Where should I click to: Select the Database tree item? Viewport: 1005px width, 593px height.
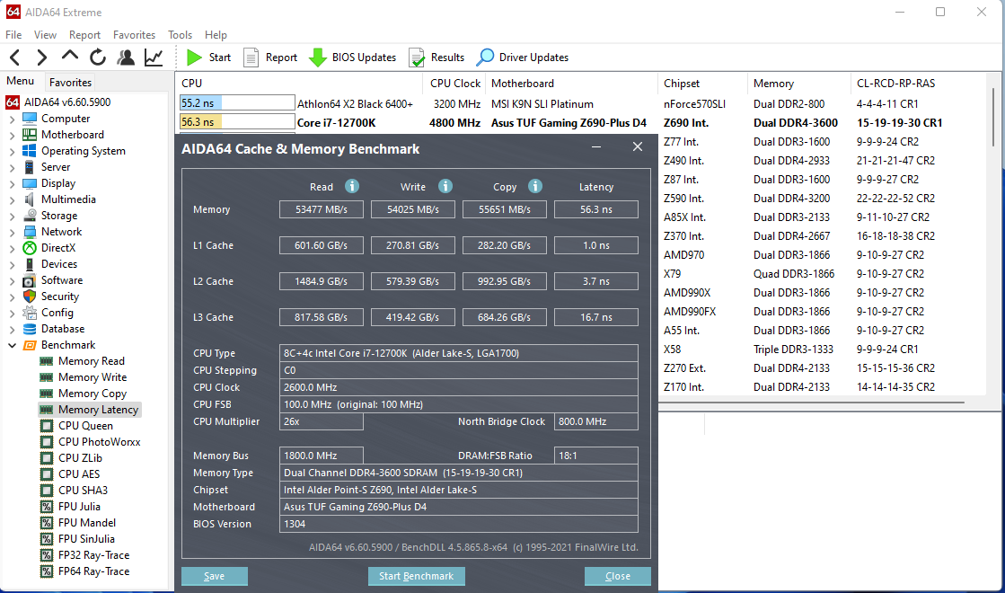click(x=63, y=328)
